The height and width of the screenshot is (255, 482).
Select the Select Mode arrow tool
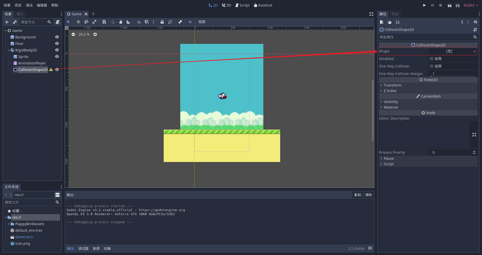68,22
